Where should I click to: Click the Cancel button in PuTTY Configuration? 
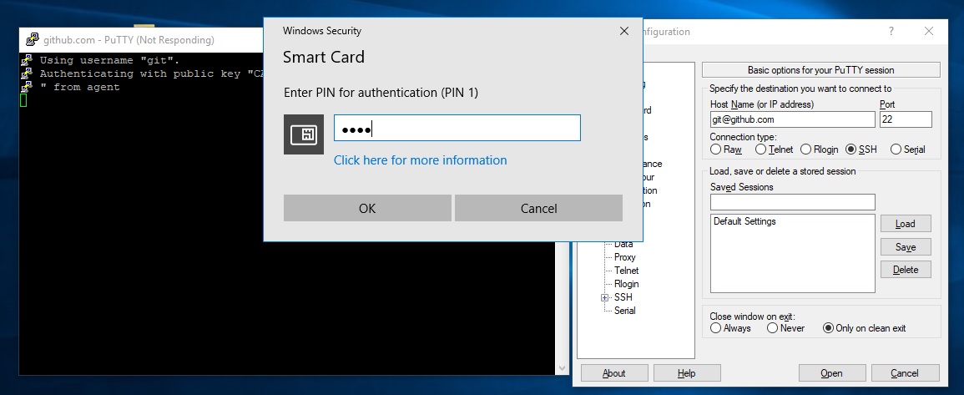tap(905, 372)
